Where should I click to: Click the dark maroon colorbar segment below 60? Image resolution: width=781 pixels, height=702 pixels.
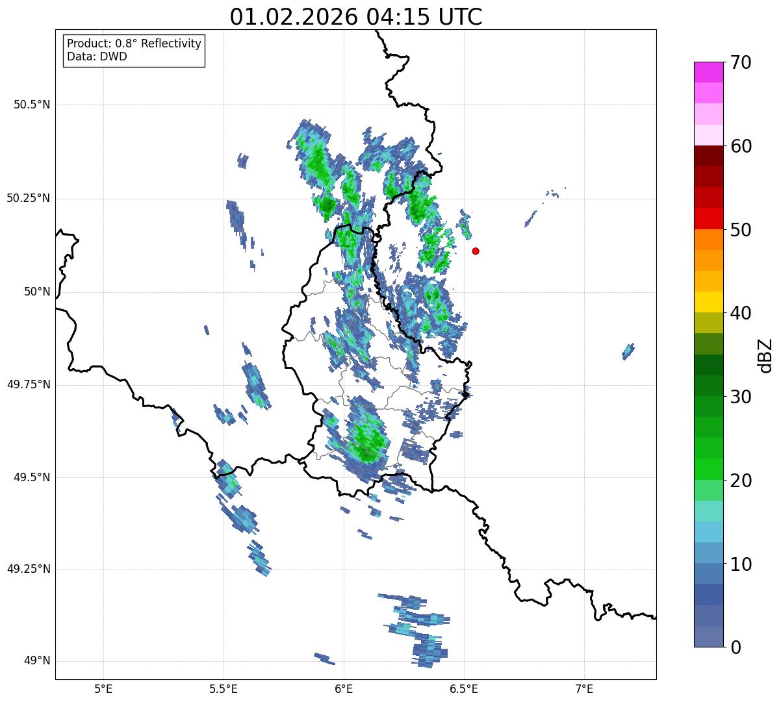click(x=708, y=156)
